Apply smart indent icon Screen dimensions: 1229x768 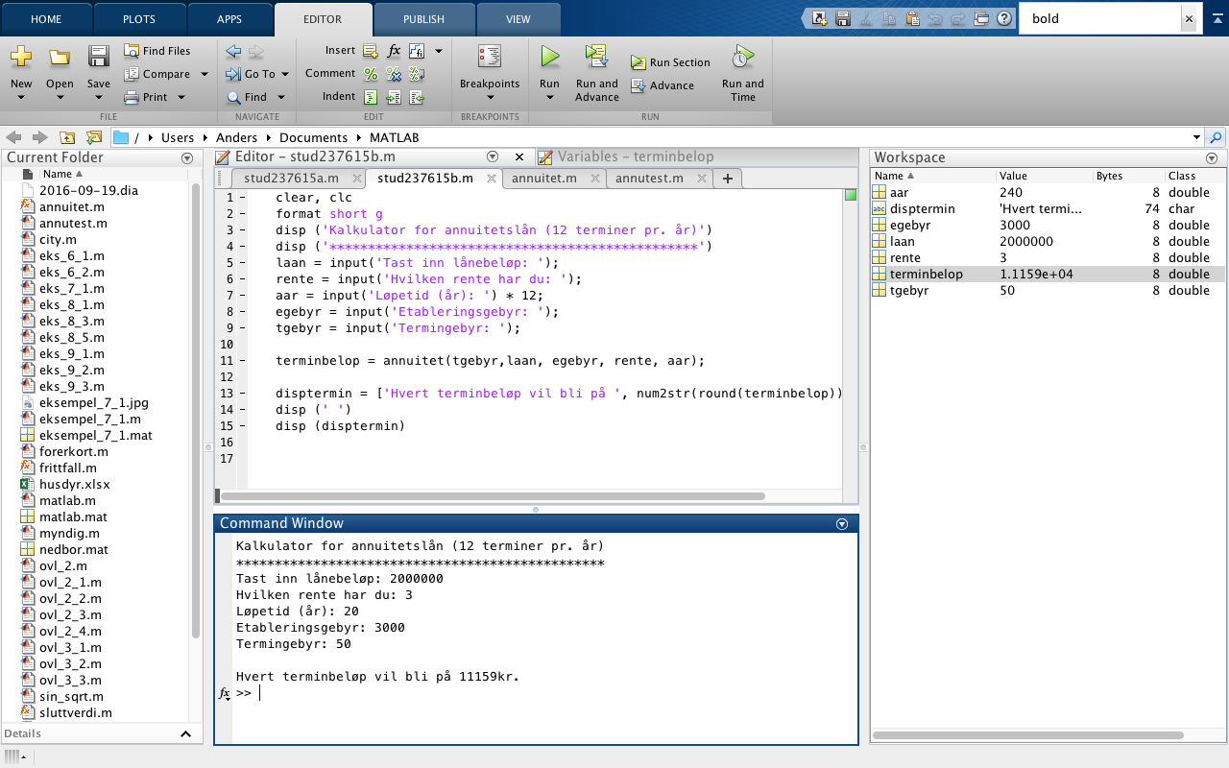pos(371,97)
